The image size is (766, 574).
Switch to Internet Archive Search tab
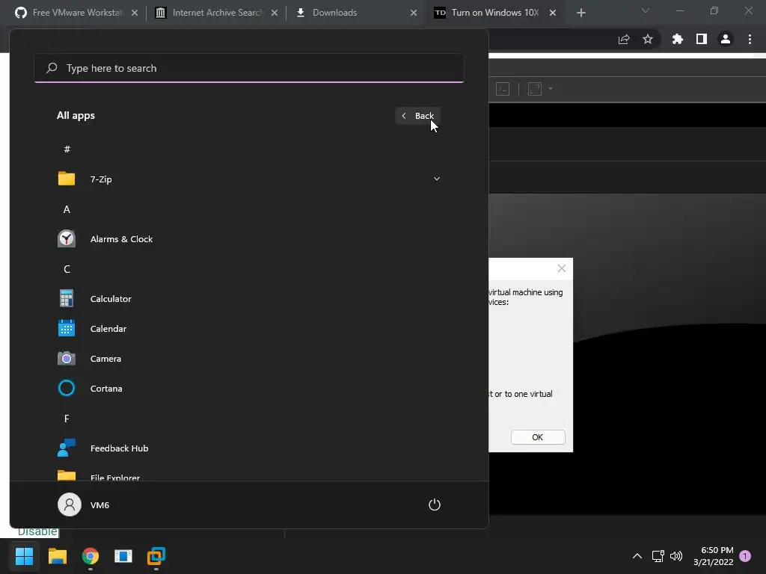(216, 13)
